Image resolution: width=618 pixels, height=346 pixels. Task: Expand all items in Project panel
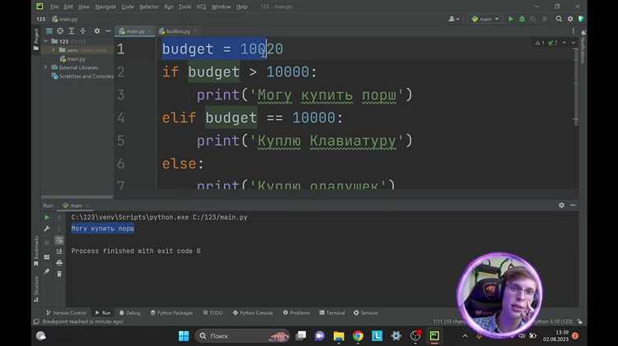point(72,30)
